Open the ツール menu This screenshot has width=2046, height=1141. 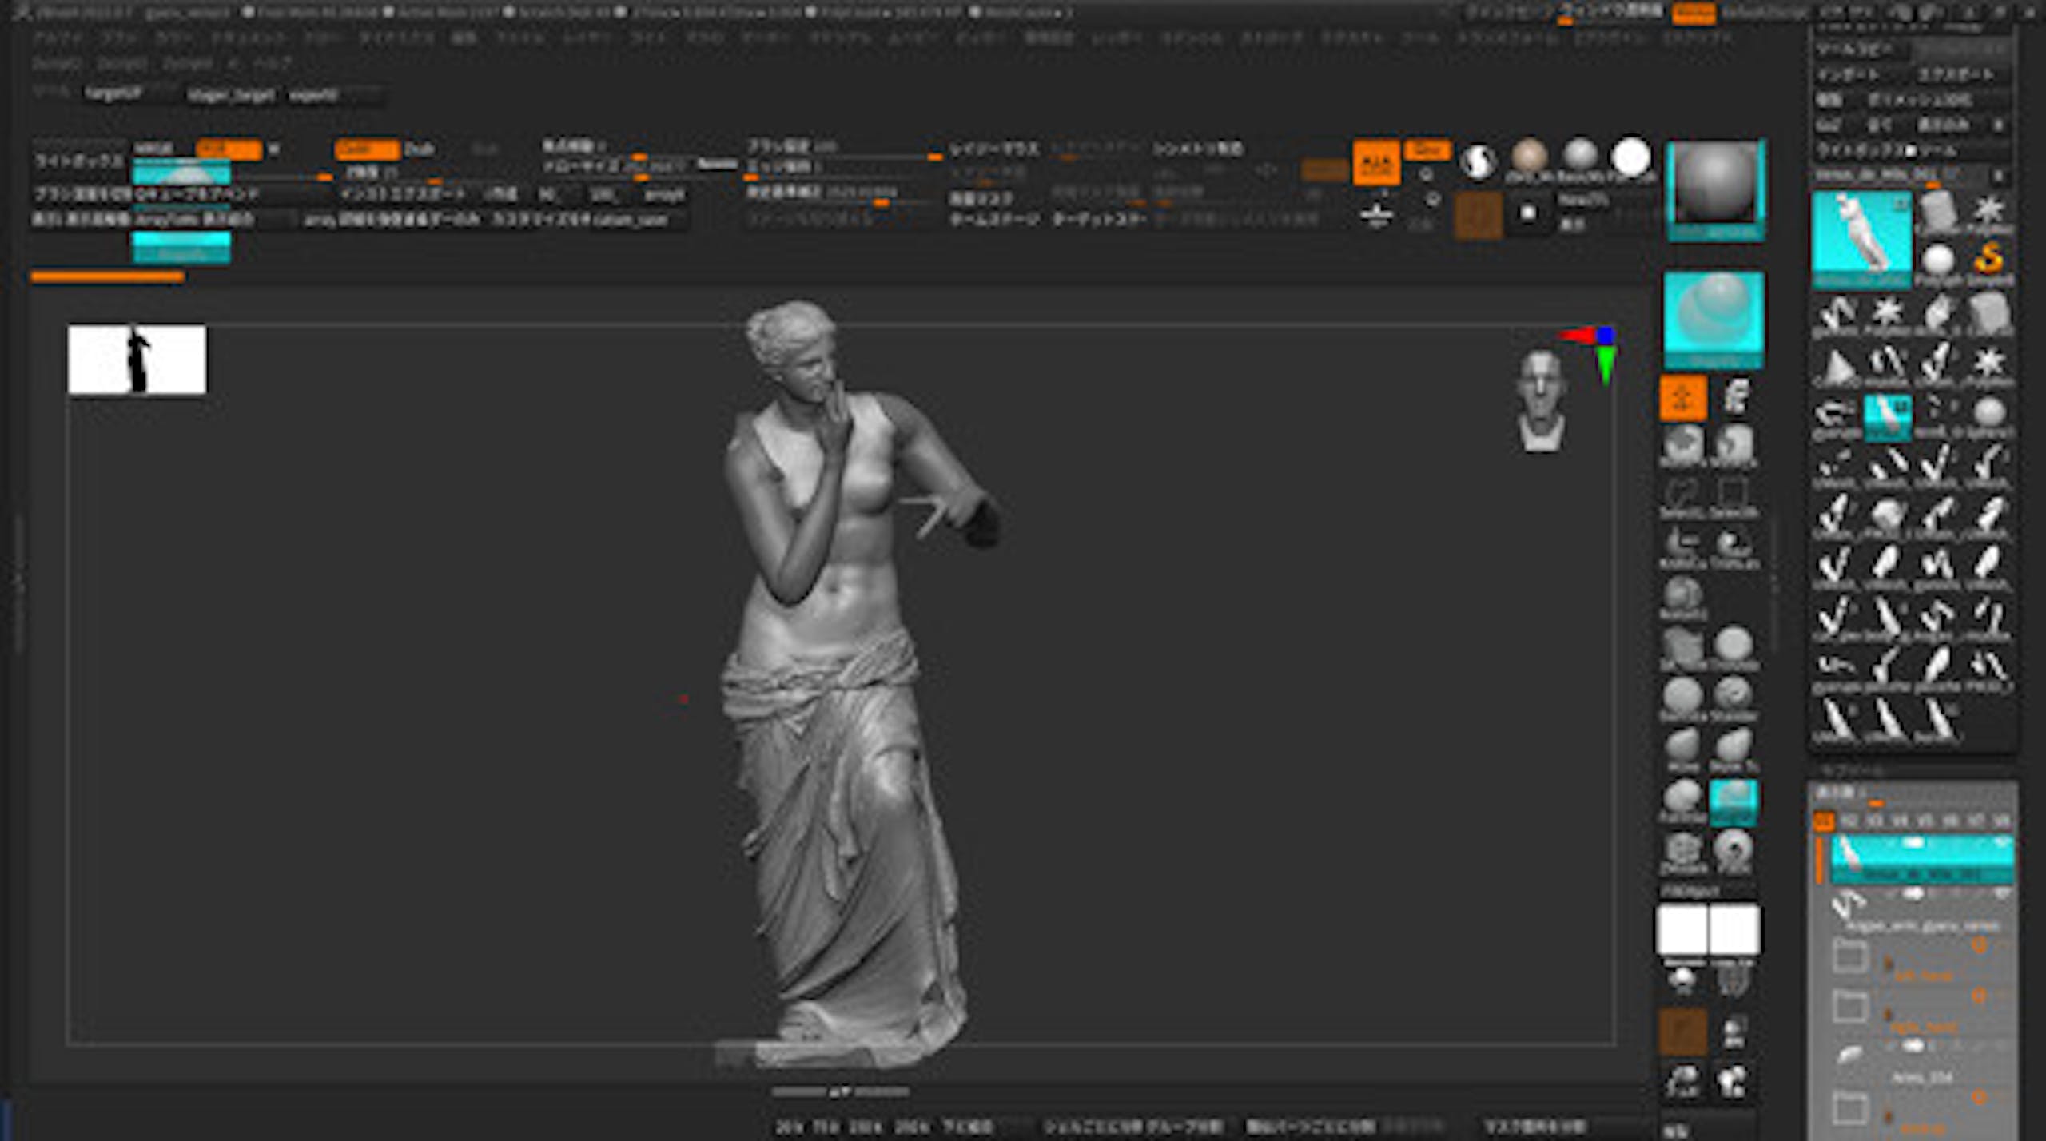click(1420, 38)
